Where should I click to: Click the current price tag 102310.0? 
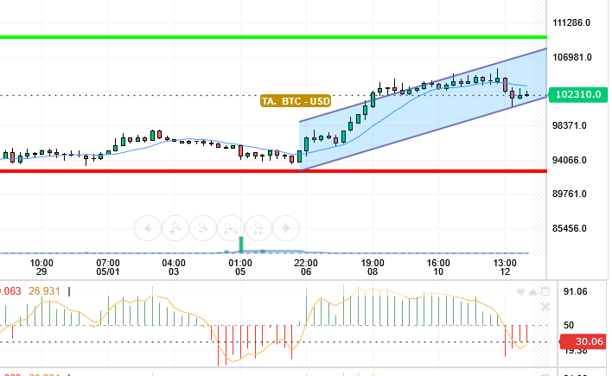(x=578, y=94)
